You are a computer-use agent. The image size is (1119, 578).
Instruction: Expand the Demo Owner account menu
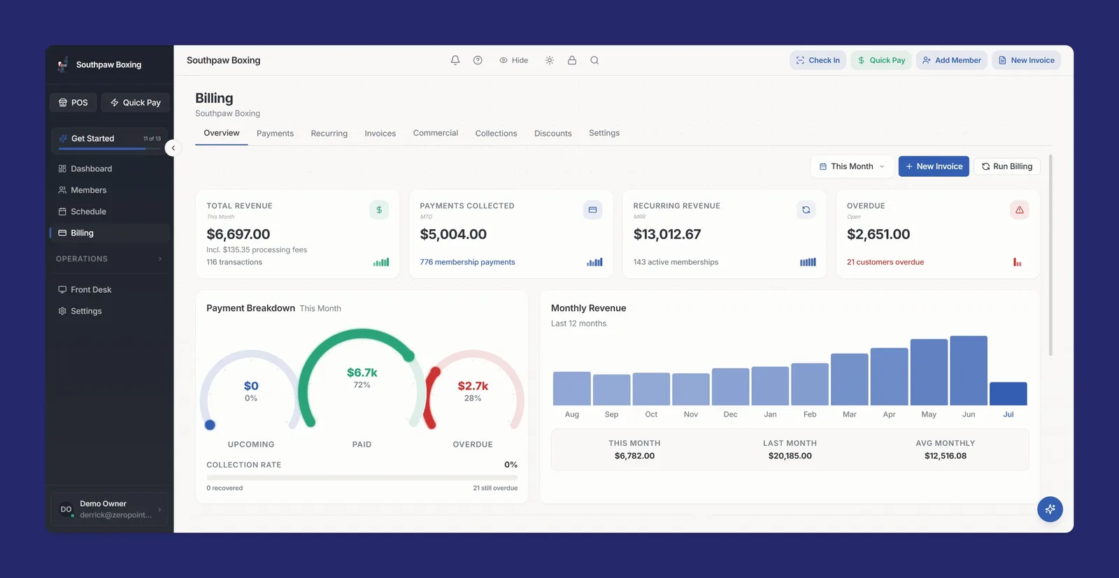pos(110,510)
